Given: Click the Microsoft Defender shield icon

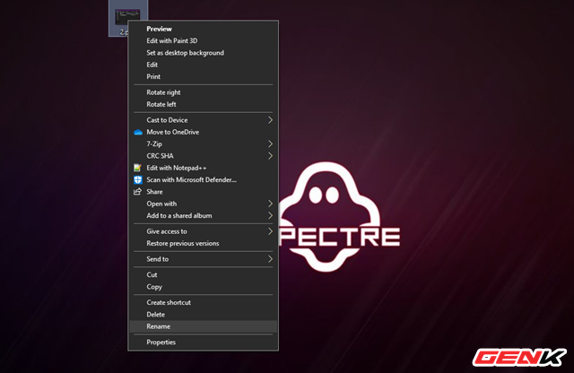Looking at the screenshot, I should tap(137, 179).
